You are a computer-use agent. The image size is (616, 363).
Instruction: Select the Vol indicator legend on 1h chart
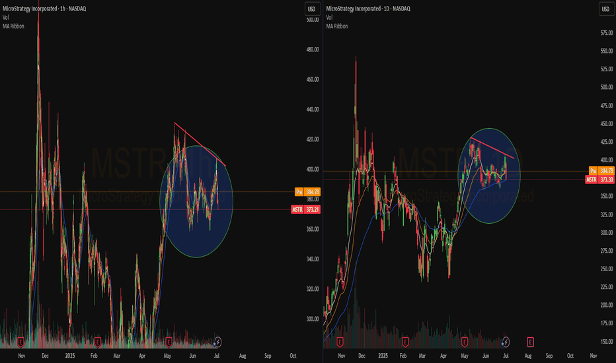[x=6, y=17]
